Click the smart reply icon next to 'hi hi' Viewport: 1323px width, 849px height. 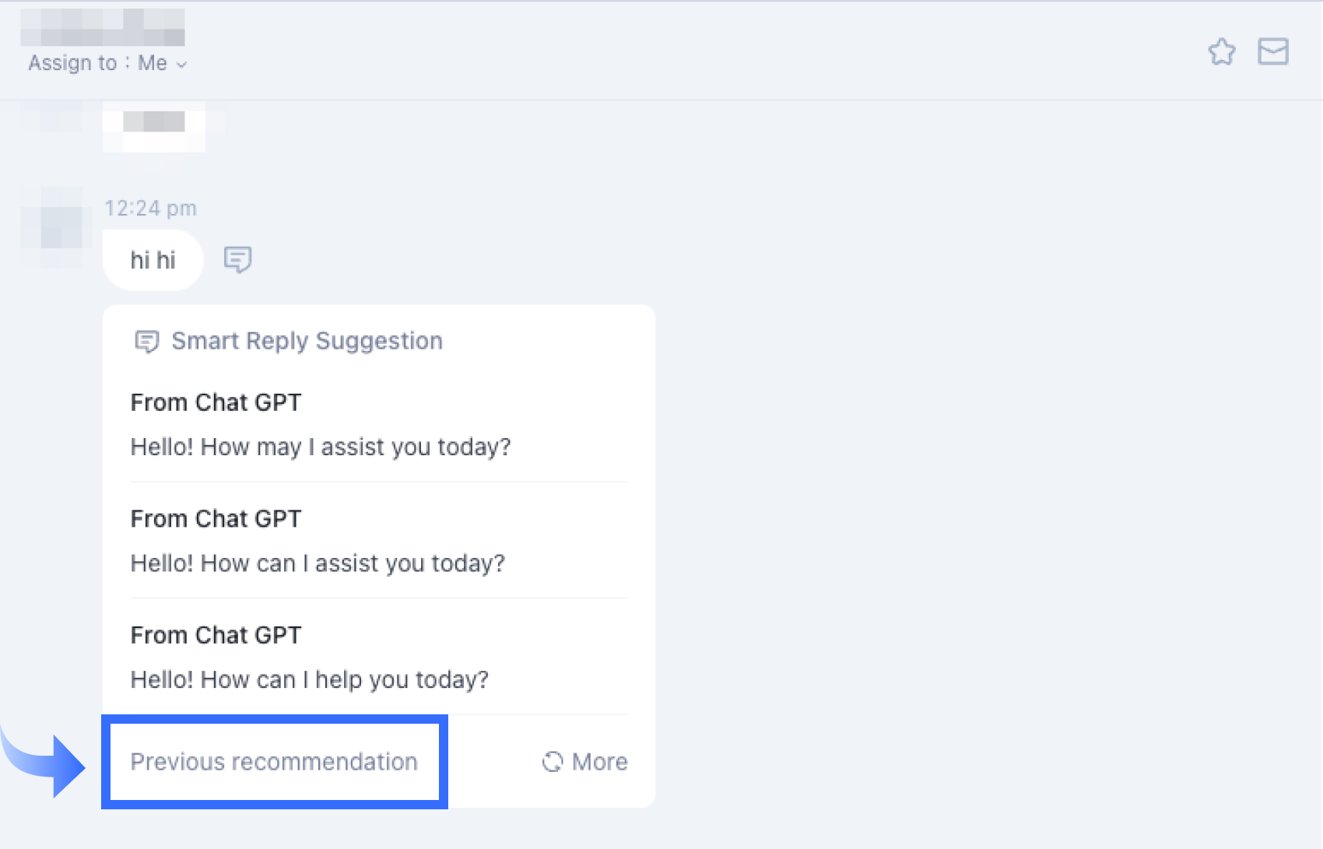tap(237, 259)
